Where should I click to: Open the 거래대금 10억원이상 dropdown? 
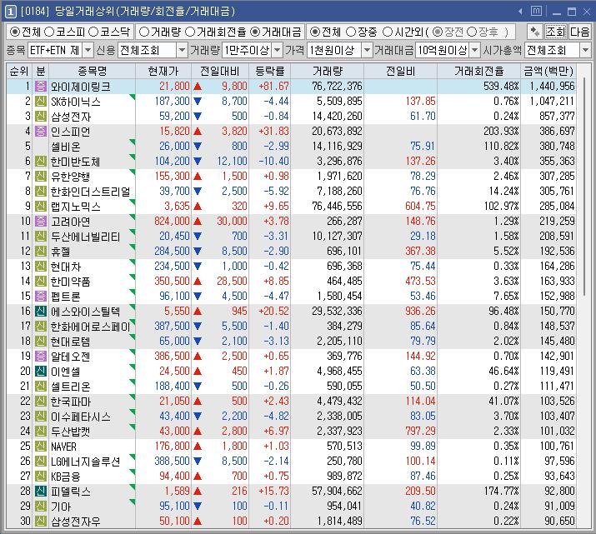(475, 50)
